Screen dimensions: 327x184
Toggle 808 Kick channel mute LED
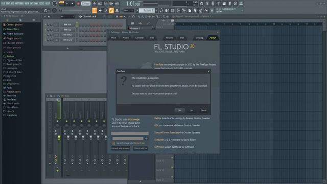pyautogui.click(x=45, y=25)
